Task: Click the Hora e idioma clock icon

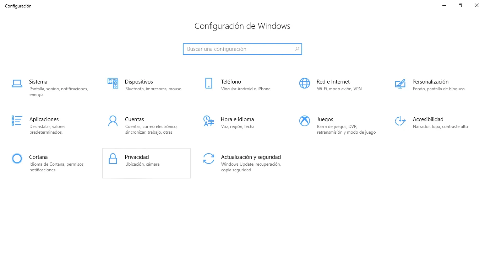Action: click(x=209, y=121)
